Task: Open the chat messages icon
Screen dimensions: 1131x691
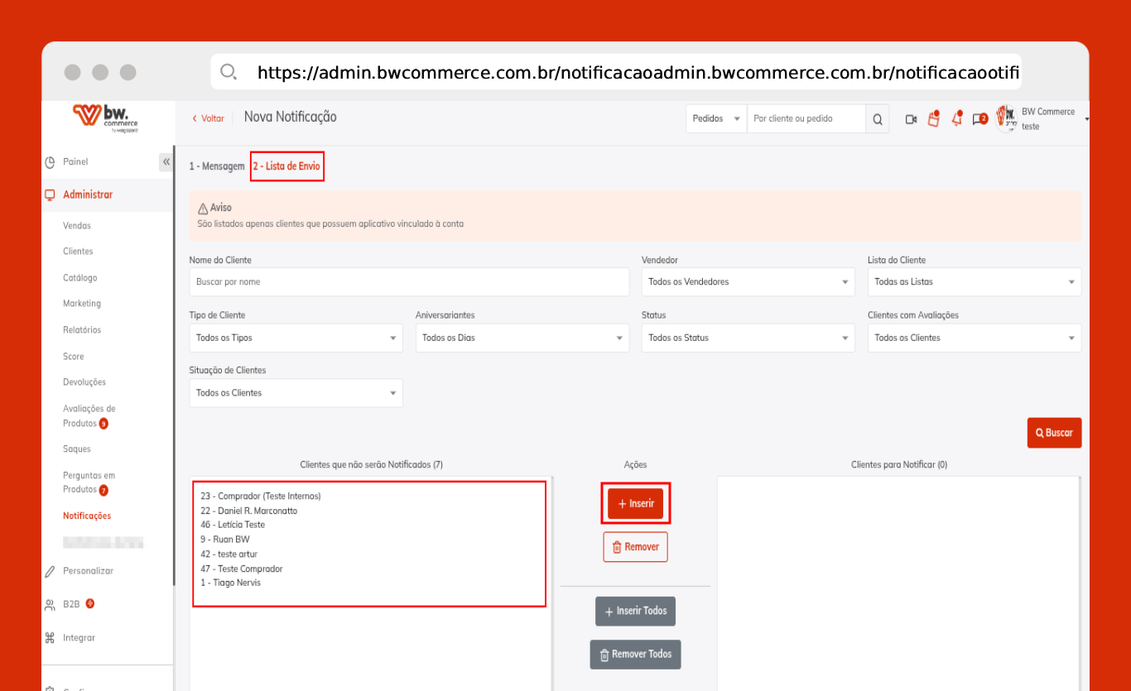Action: coord(980,119)
